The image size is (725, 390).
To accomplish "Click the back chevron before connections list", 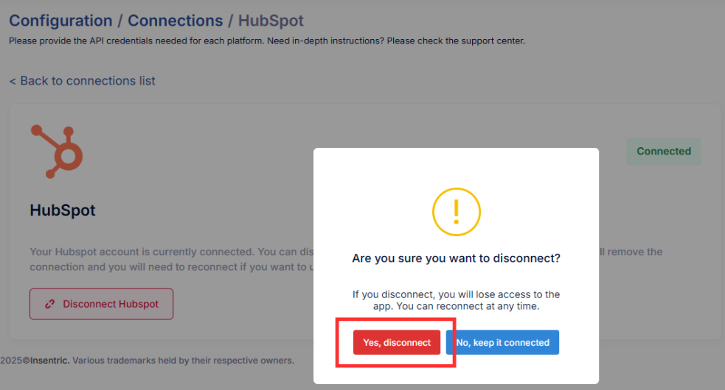I will (x=13, y=81).
